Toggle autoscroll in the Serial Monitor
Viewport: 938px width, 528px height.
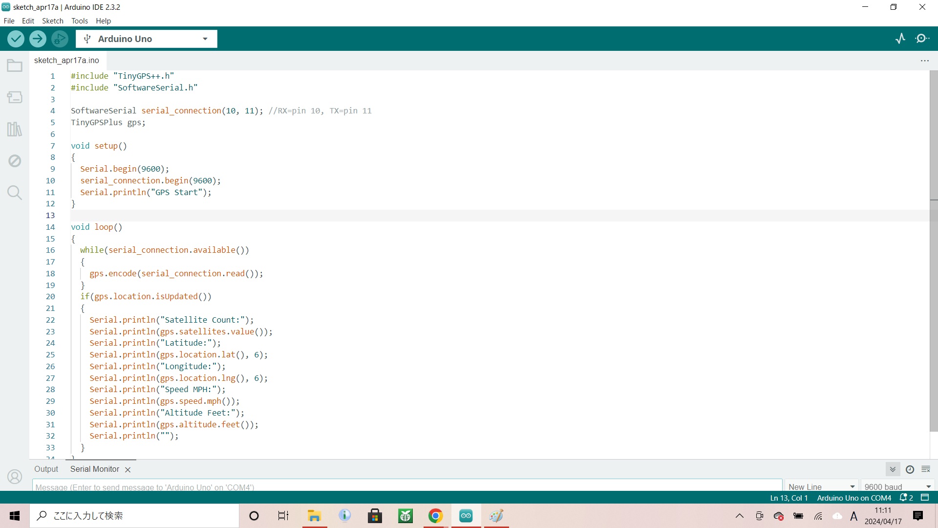coord(893,469)
